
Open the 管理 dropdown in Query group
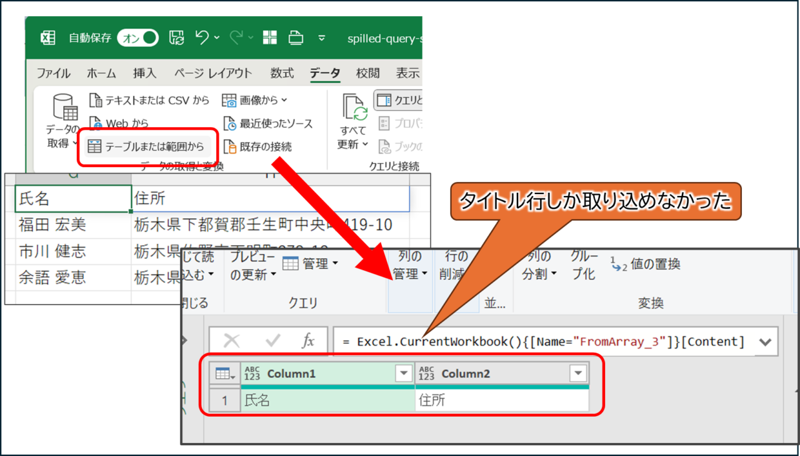point(310,264)
